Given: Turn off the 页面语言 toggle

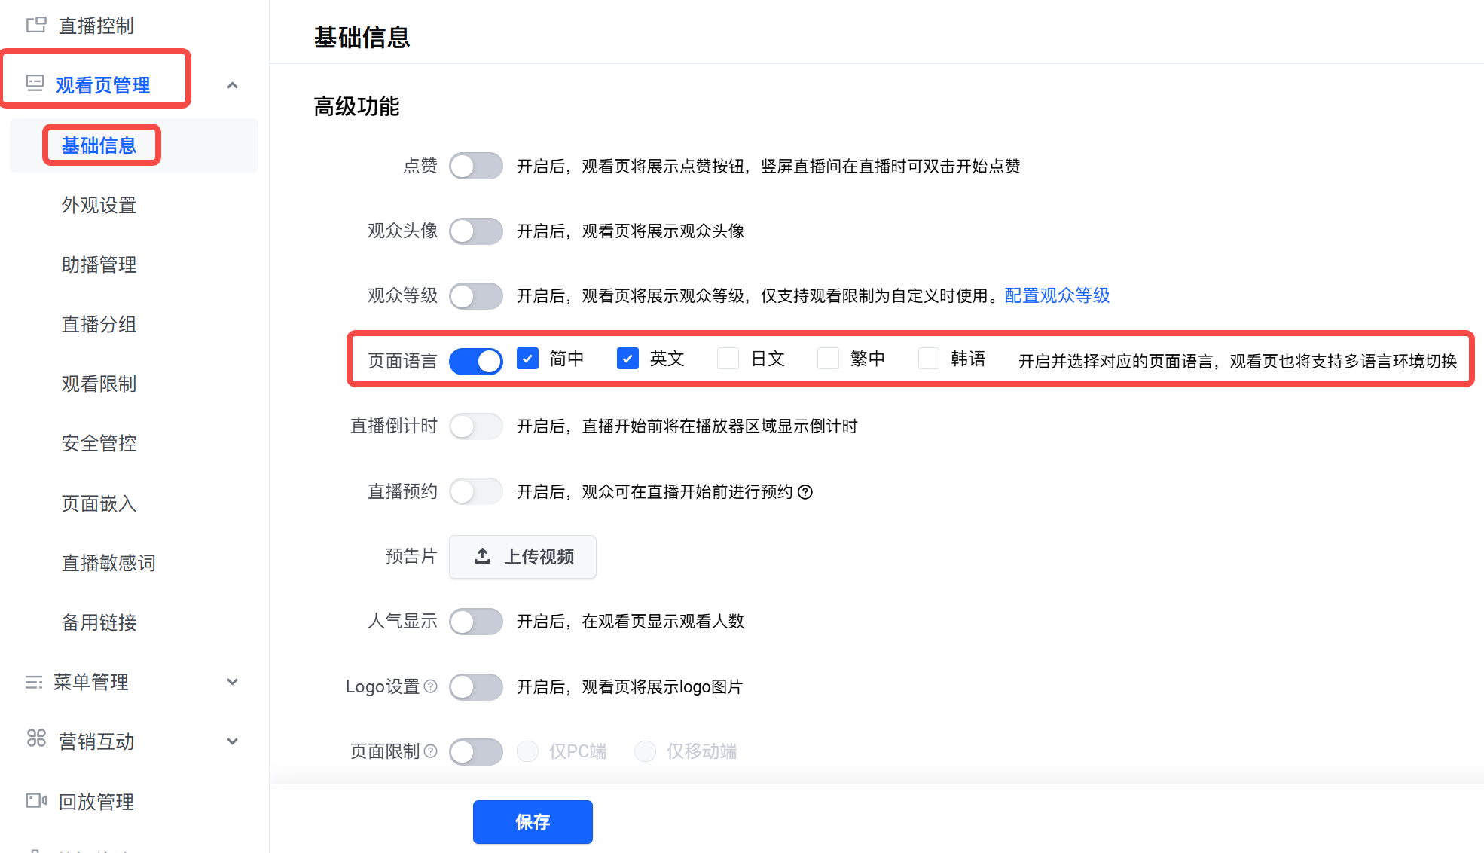Looking at the screenshot, I should (x=475, y=361).
